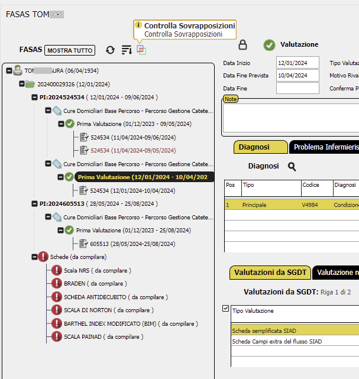
Task: Open document 605513 (28/05/2024-25/08/2024)
Action: (x=132, y=244)
